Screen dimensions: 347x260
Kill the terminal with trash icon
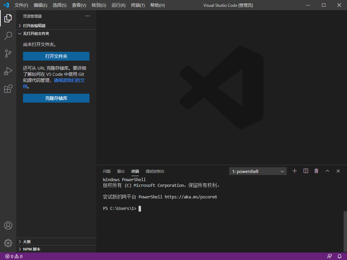pos(317,171)
